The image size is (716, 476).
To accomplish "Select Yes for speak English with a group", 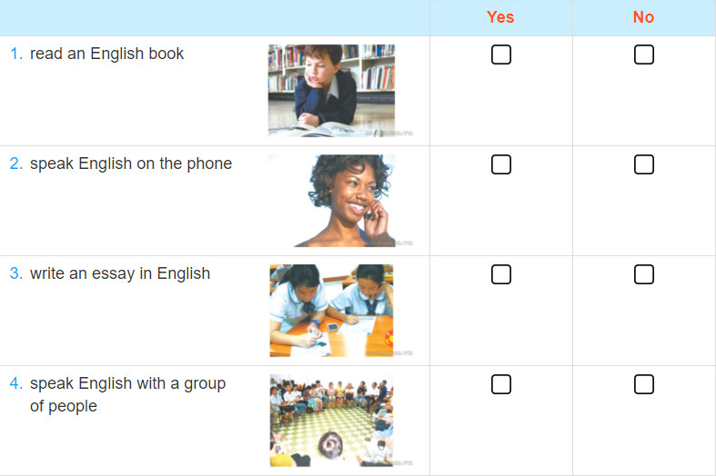I will coord(501,384).
